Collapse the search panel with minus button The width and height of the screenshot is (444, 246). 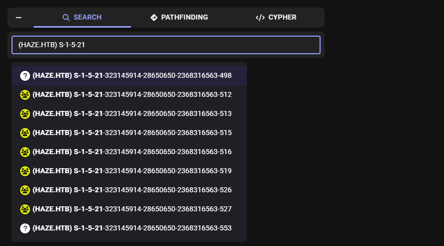[x=19, y=18]
